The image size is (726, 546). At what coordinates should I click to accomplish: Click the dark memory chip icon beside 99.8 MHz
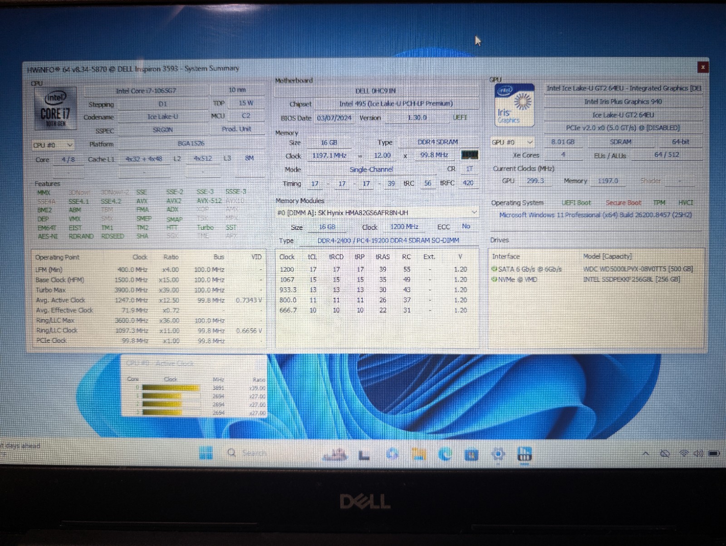pos(469,155)
